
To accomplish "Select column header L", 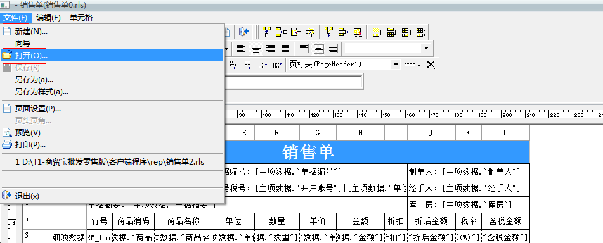I will [x=505, y=133].
